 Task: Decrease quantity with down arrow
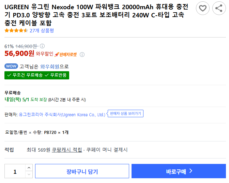coord(29,174)
